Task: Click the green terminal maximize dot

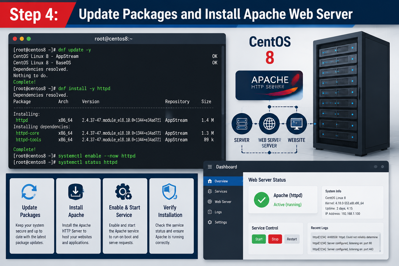Action: pos(29,39)
